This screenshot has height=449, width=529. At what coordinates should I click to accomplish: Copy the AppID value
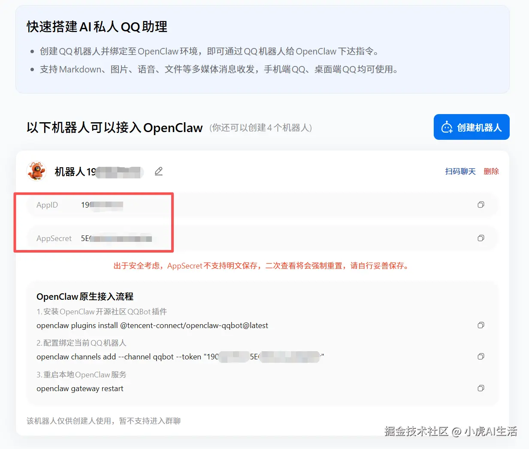[481, 205]
